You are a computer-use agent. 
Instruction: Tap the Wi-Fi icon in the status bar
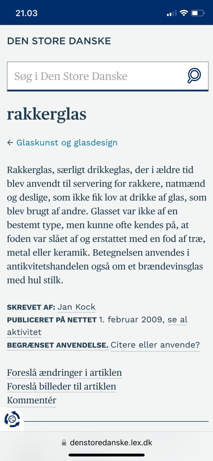(184, 12)
